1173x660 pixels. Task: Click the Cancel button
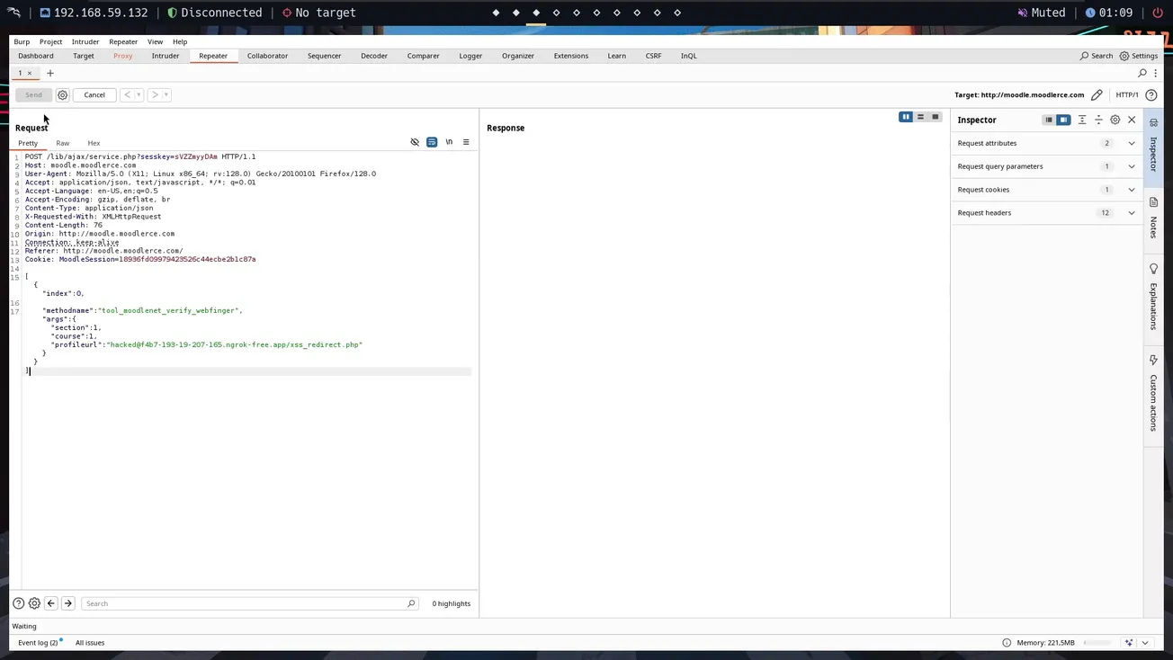point(94,94)
